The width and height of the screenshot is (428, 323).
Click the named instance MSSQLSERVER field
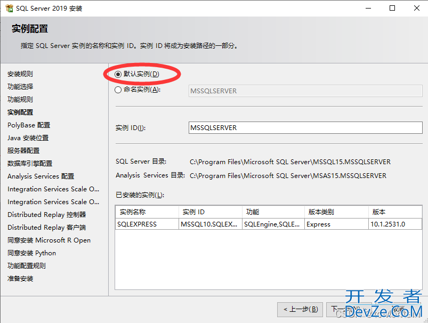pyautogui.click(x=305, y=91)
